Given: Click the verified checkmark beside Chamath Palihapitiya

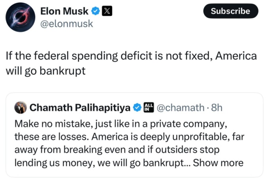Looking at the screenshot, I should click(x=137, y=107).
